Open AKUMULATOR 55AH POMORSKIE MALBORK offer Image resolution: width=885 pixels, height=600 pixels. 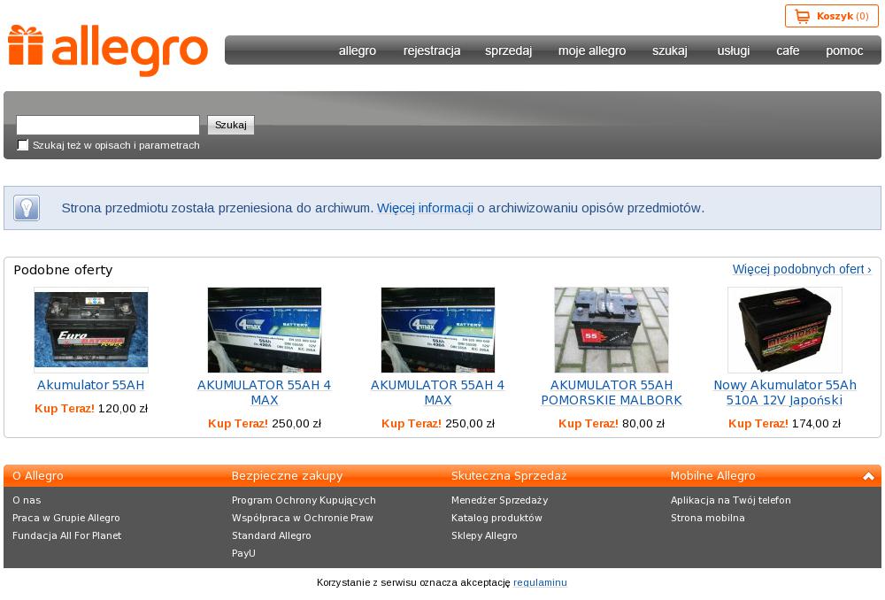point(612,392)
